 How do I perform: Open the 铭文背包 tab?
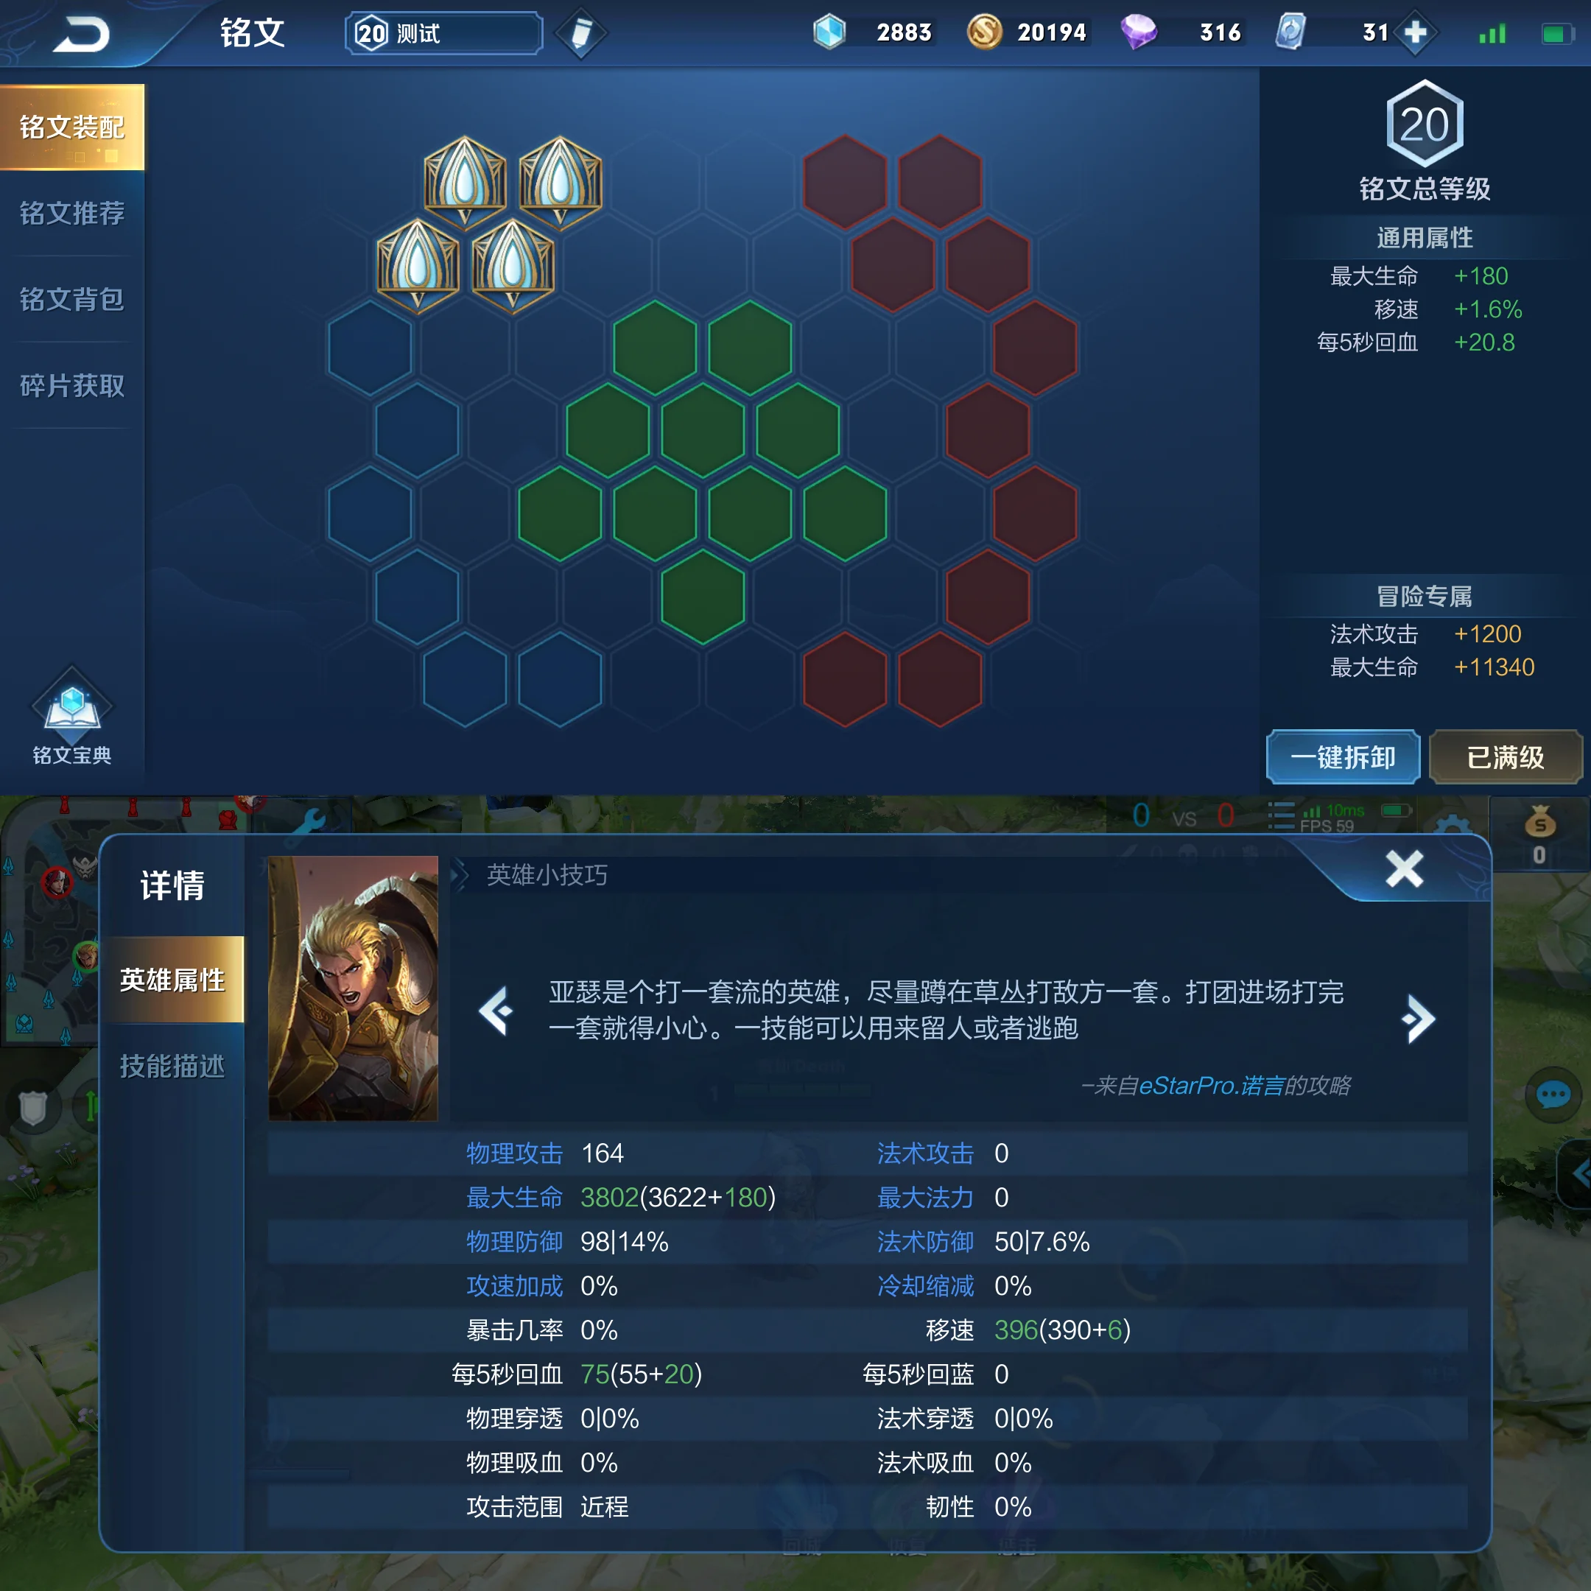72,299
